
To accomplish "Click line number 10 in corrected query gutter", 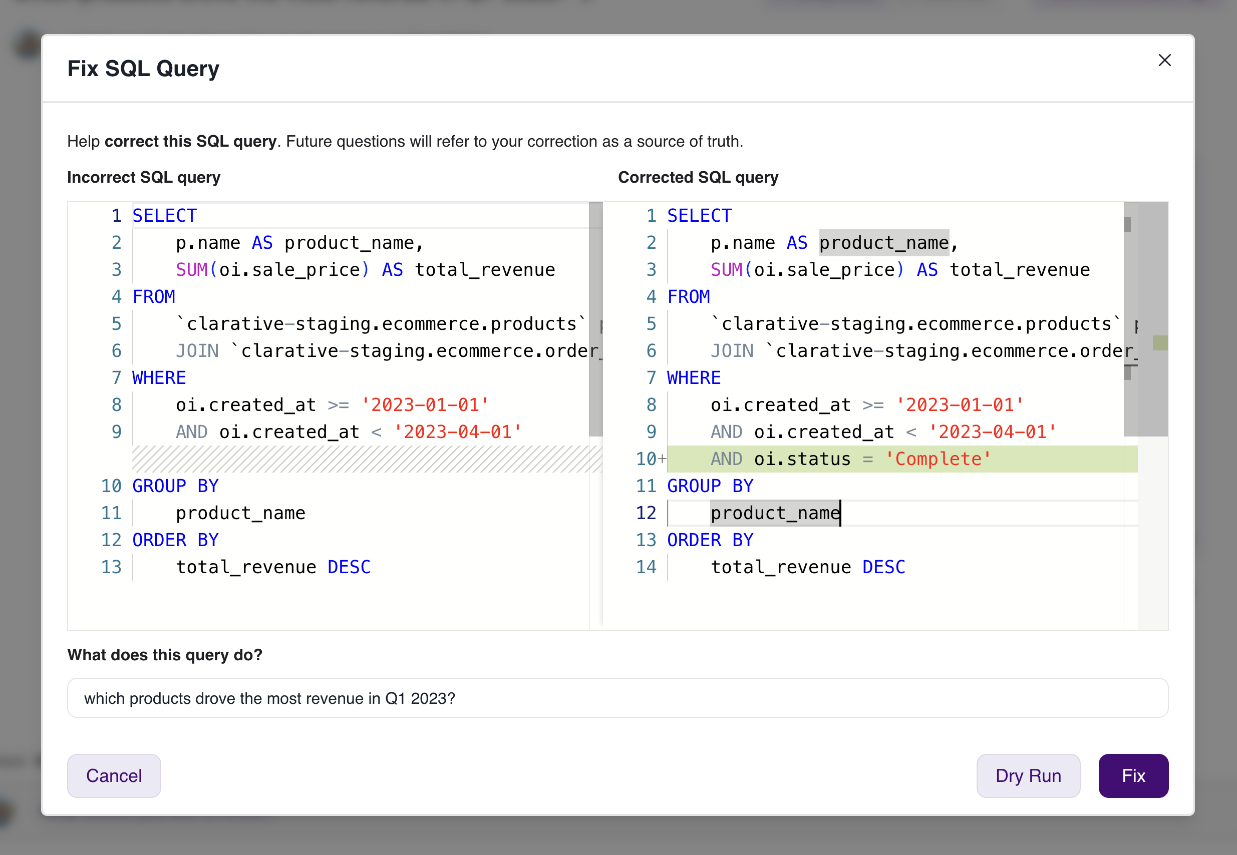I will tap(646, 459).
